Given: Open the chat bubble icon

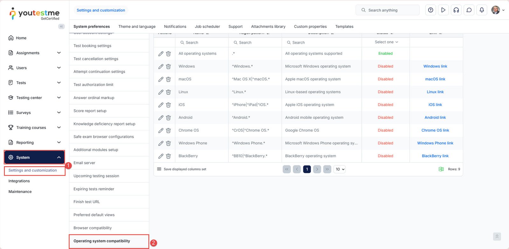Looking at the screenshot, I should click(469, 10).
